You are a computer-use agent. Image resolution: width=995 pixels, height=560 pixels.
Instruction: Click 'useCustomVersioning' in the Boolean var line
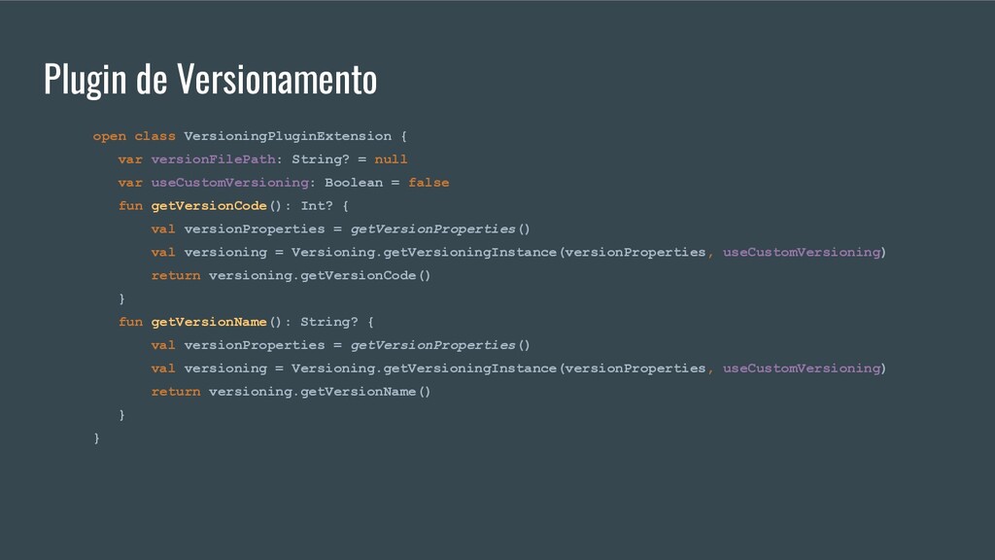tap(229, 183)
